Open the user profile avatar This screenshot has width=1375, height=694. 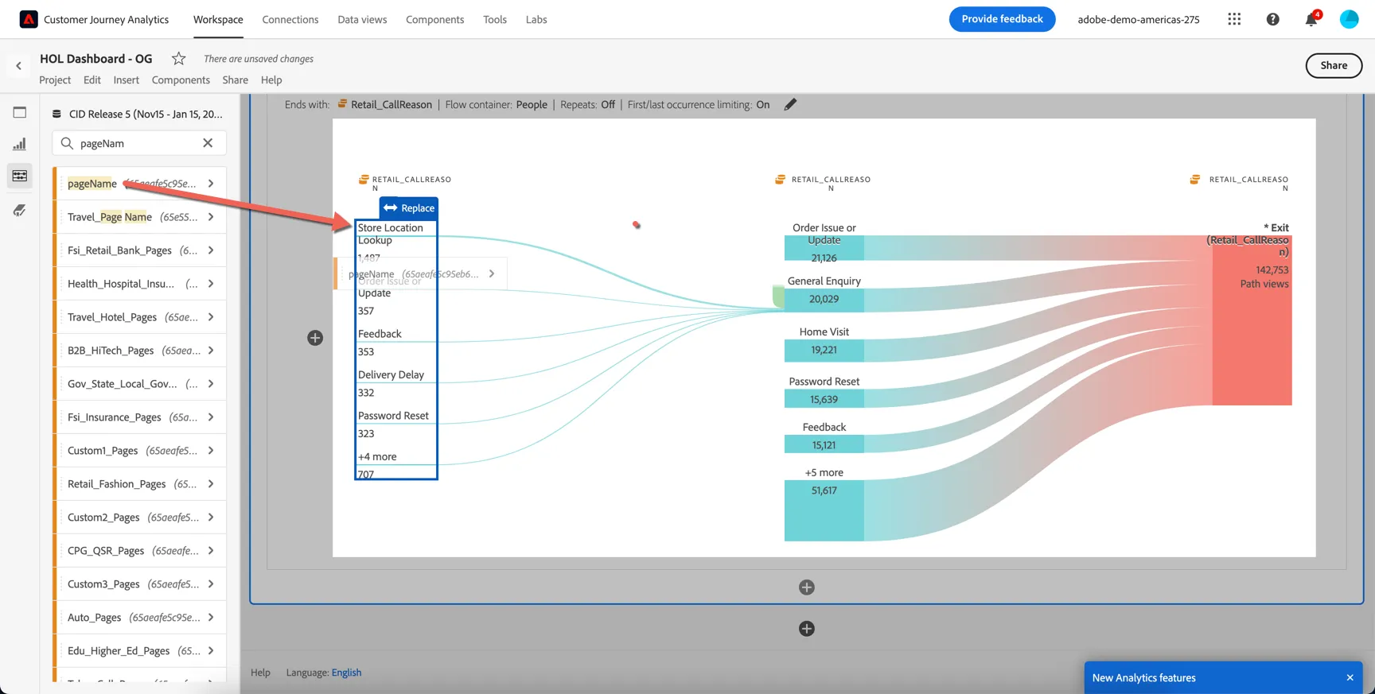[1350, 19]
